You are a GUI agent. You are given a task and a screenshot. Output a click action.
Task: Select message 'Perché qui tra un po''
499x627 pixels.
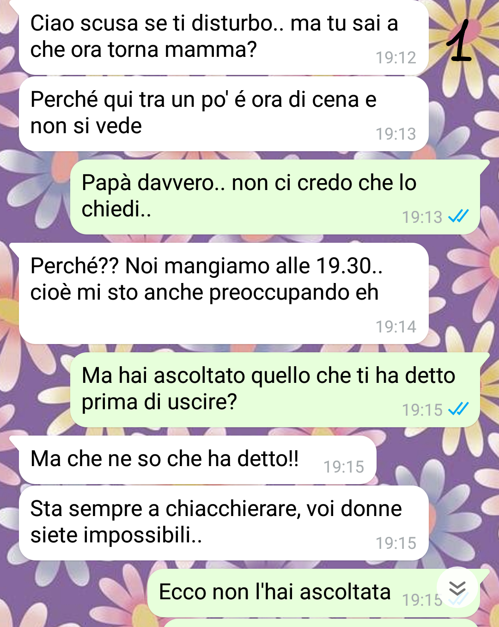coord(224,114)
